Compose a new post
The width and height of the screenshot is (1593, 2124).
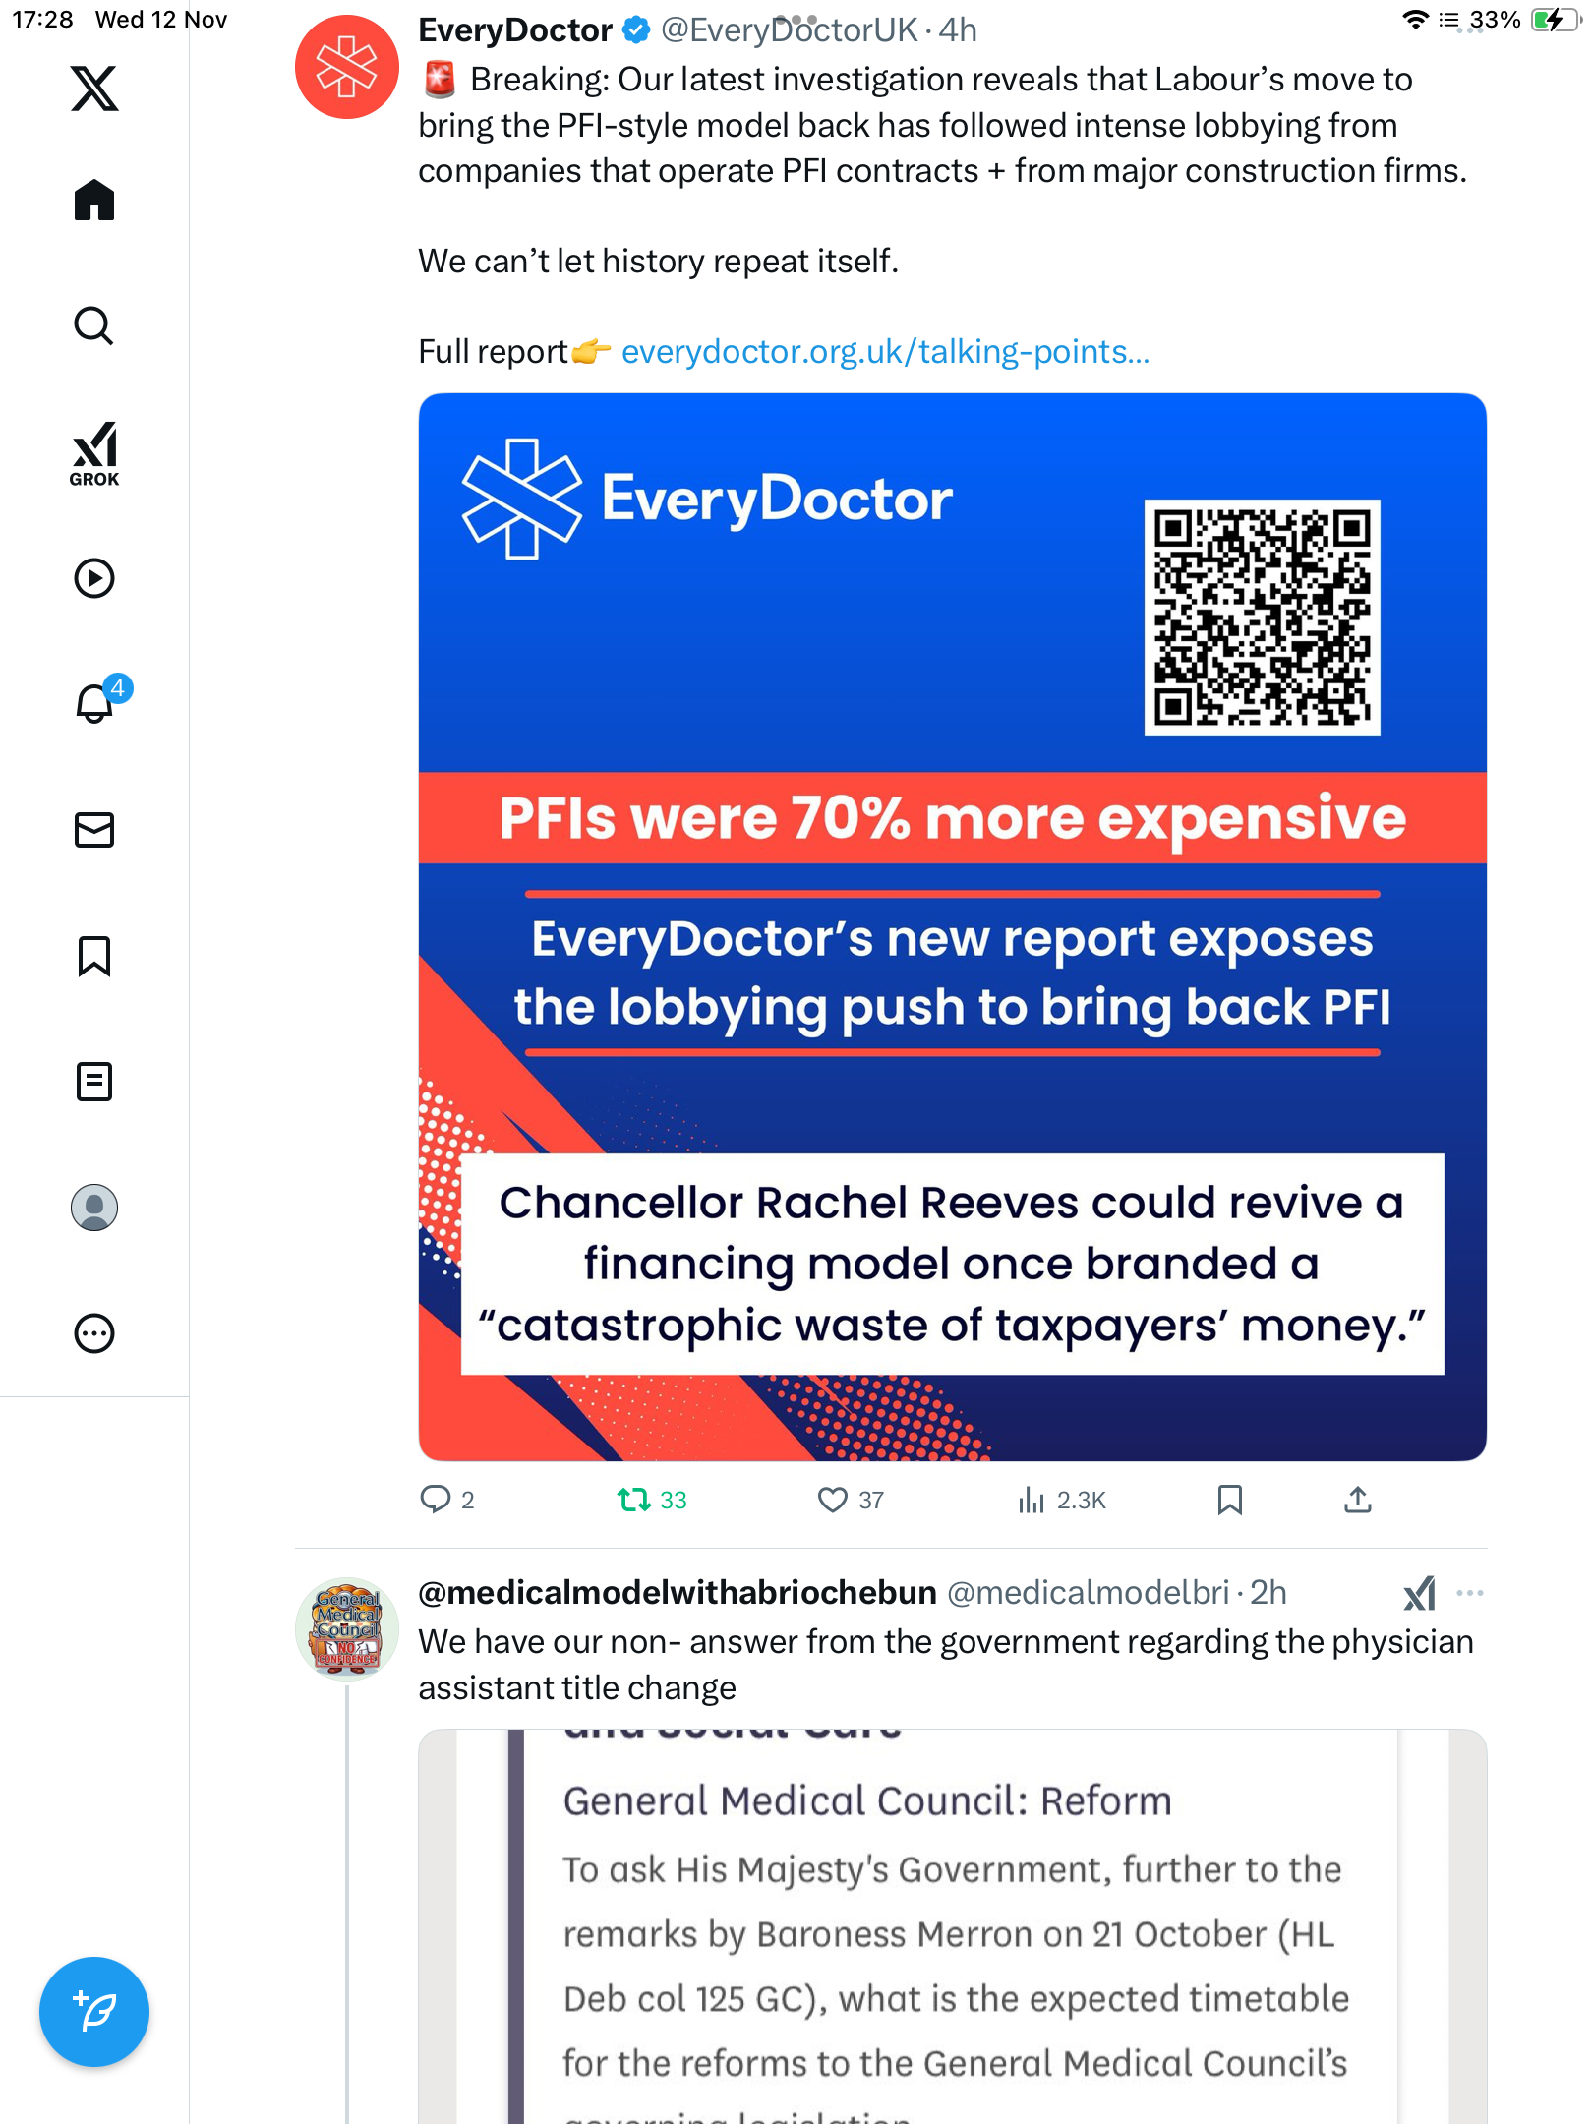pyautogui.click(x=94, y=2012)
